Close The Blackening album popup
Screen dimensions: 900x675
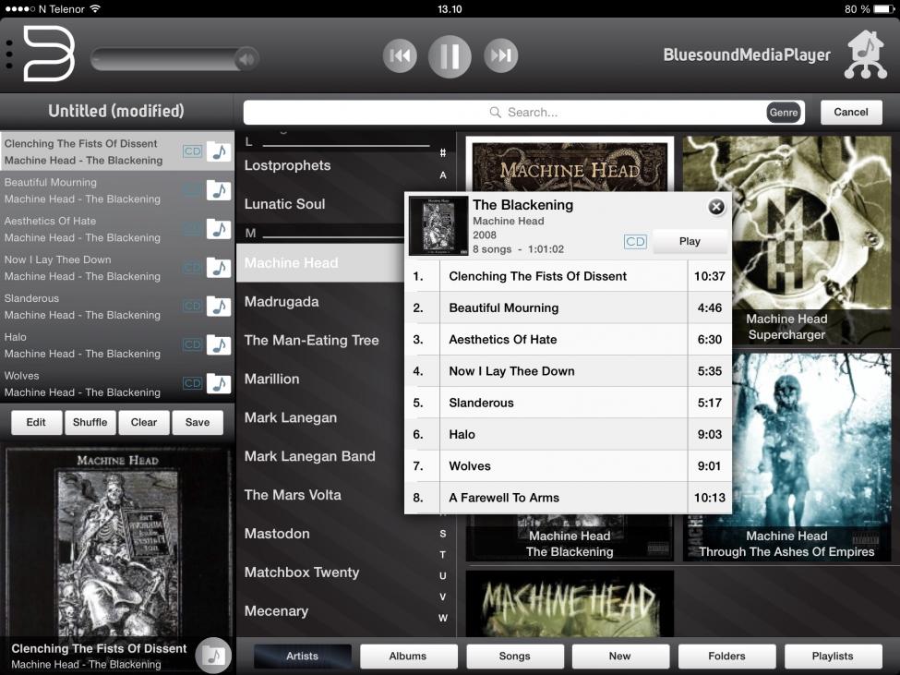pos(716,207)
